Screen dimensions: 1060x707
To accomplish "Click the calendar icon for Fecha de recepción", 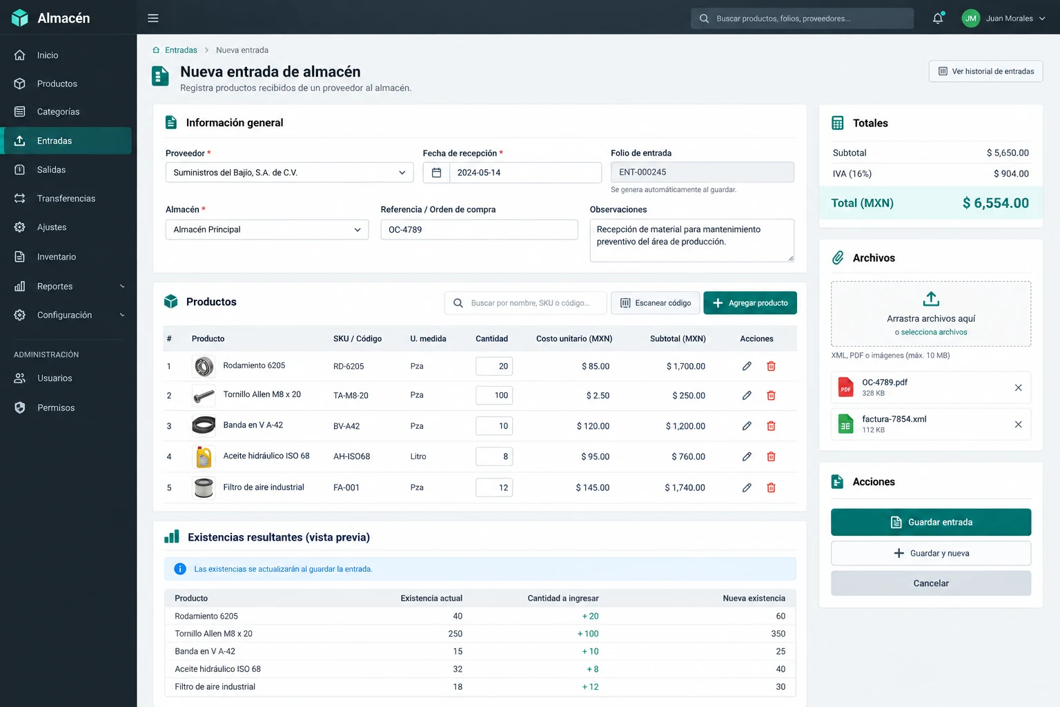I will tap(436, 173).
